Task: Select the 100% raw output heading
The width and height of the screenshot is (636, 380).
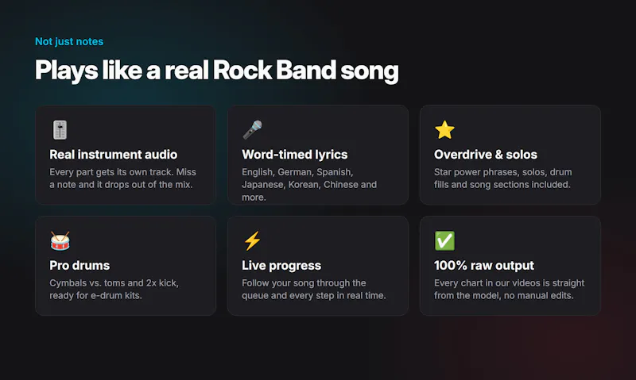Action: point(484,266)
